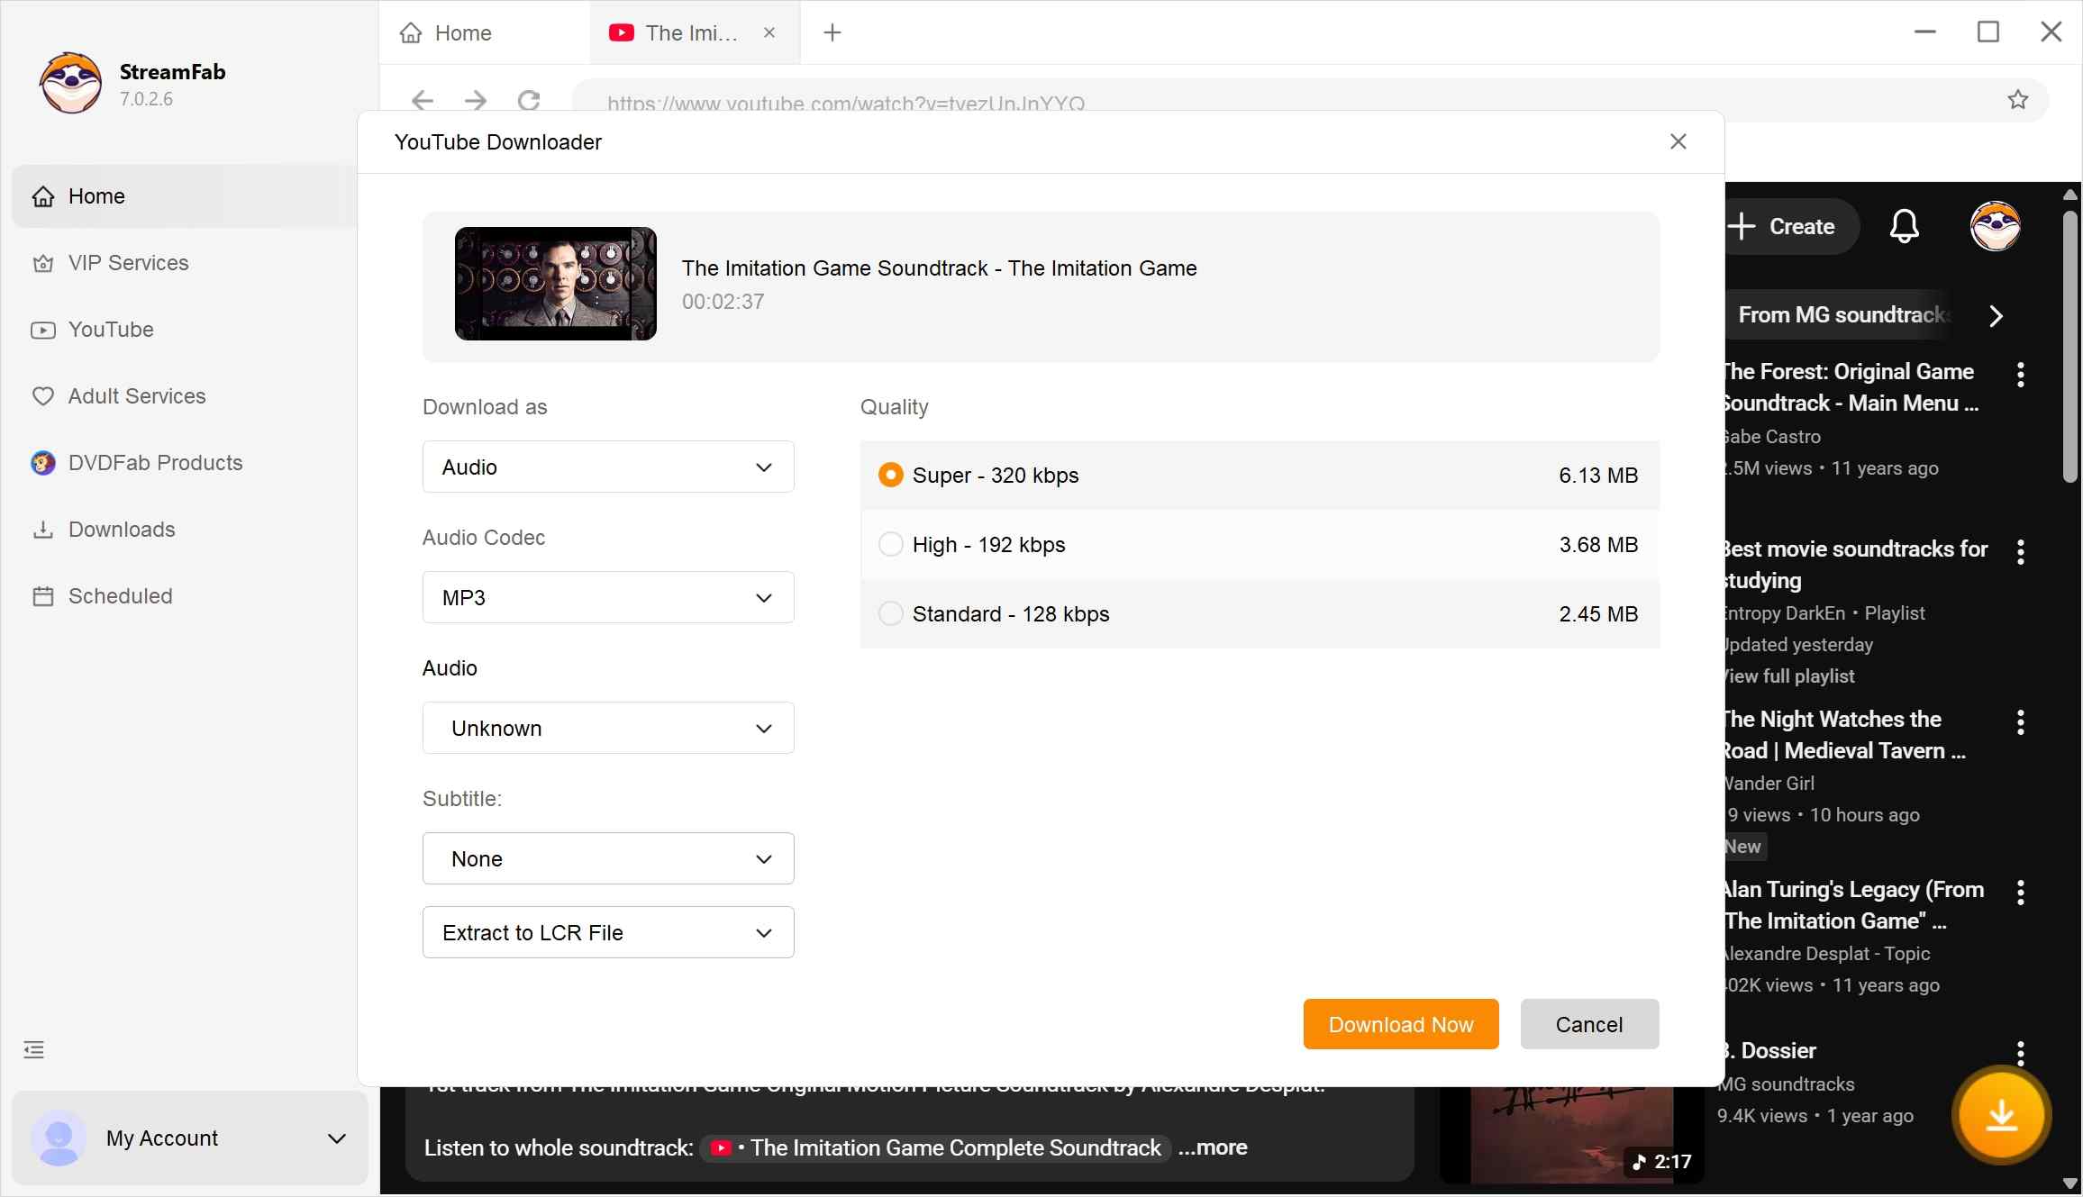The width and height of the screenshot is (2083, 1197).
Task: Go forward with the browser forward arrow
Action: (x=476, y=101)
